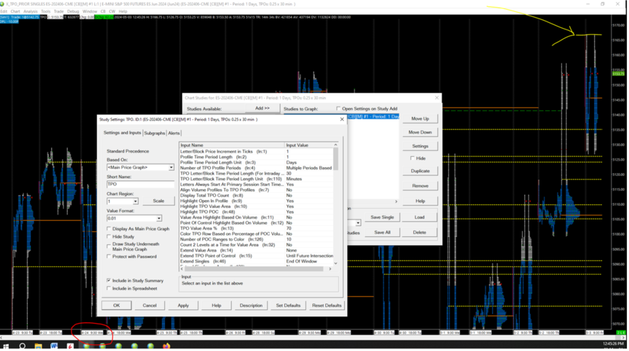Close the Chart Studies window with X

pyautogui.click(x=437, y=98)
